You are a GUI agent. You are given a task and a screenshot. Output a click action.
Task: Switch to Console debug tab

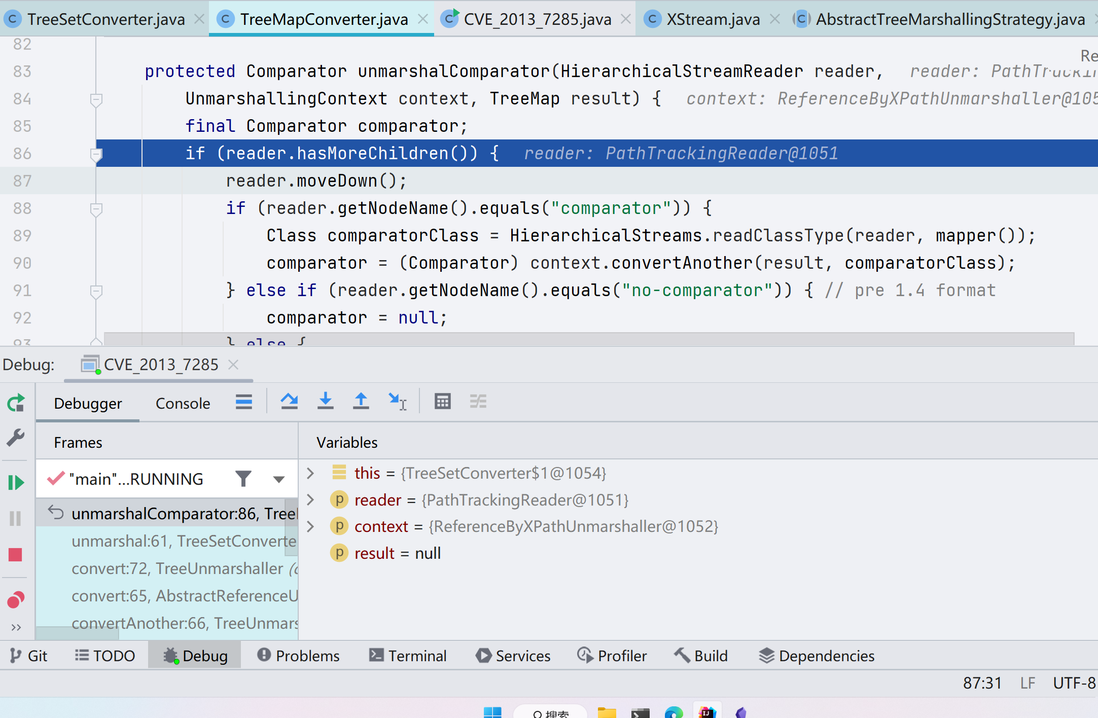[x=183, y=403]
